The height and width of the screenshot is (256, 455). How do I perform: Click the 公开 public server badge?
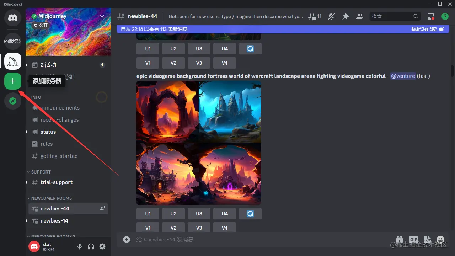[x=40, y=26]
